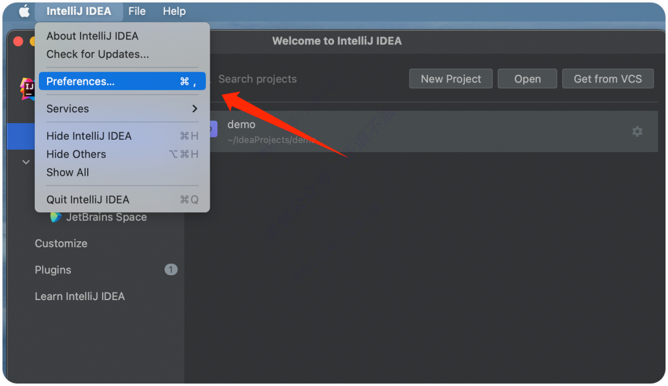668x386 pixels.
Task: Click the demo project icon
Action: 213,129
